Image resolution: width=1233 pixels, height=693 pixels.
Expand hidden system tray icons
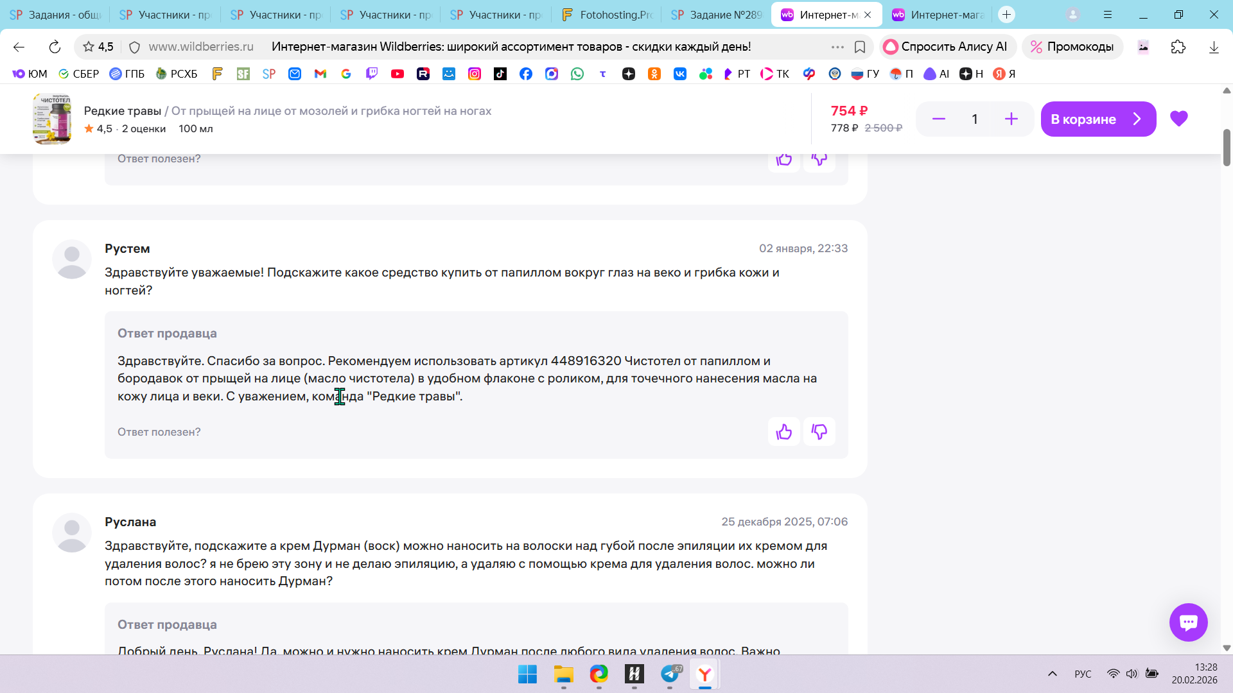tap(1052, 674)
